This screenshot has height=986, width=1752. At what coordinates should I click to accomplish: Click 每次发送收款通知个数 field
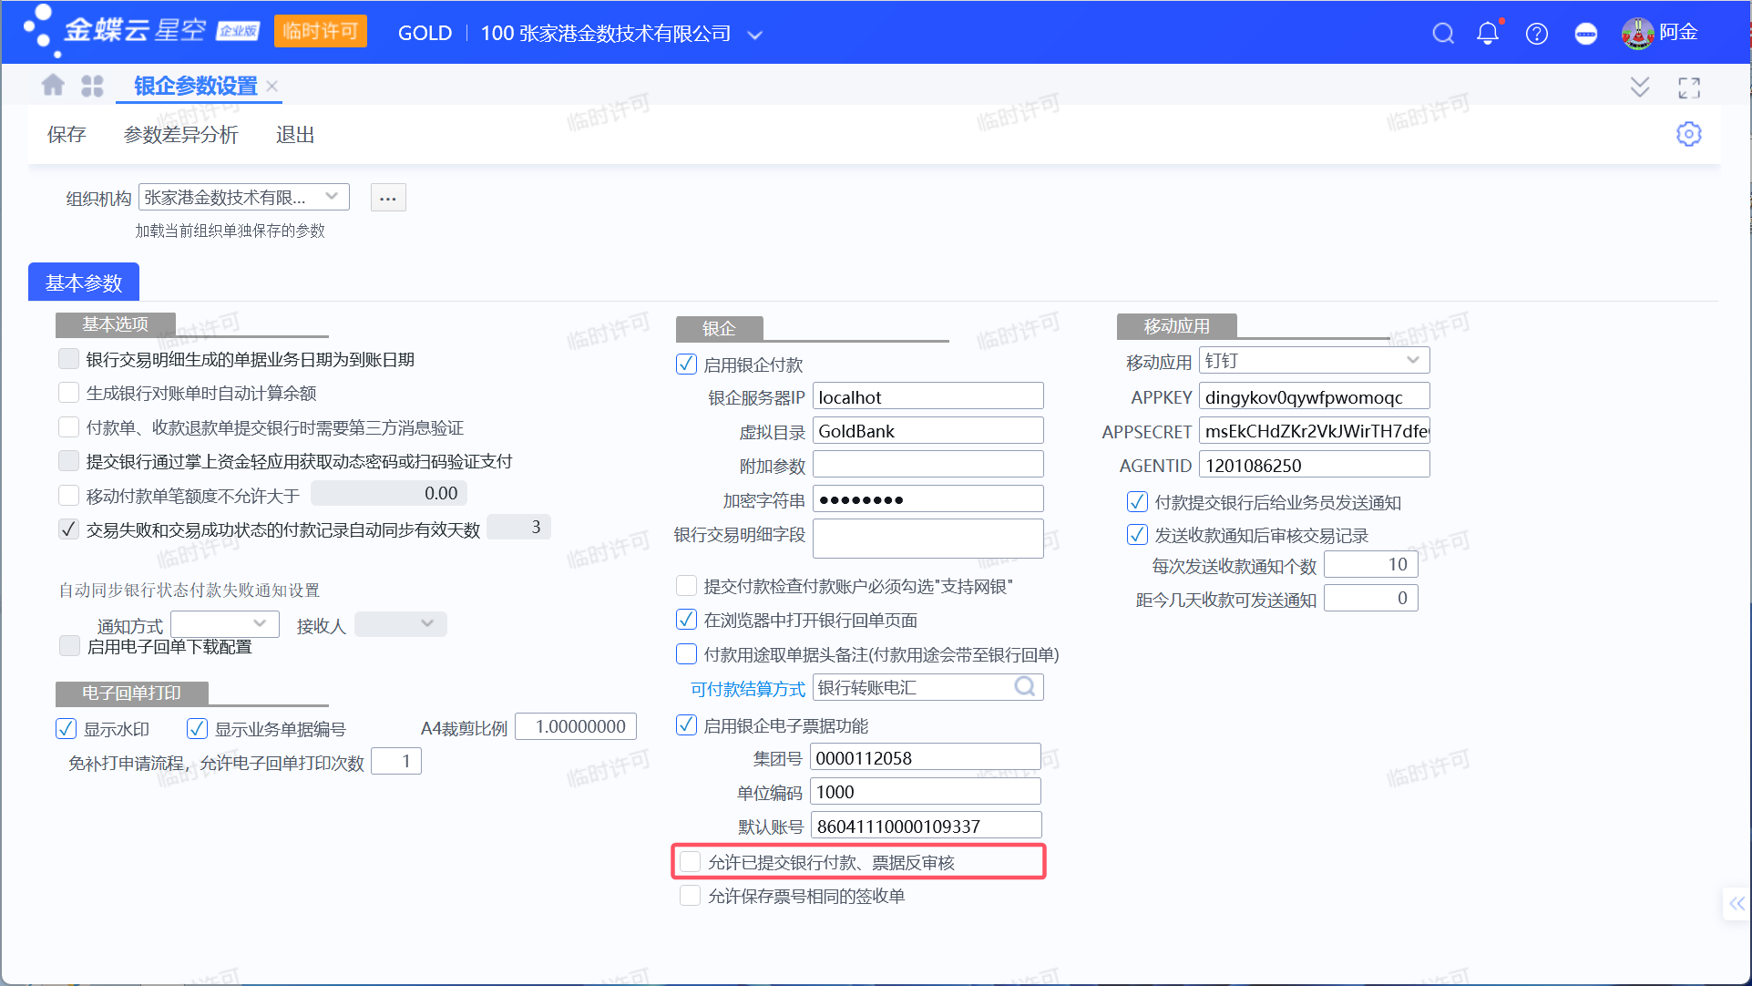click(x=1371, y=564)
